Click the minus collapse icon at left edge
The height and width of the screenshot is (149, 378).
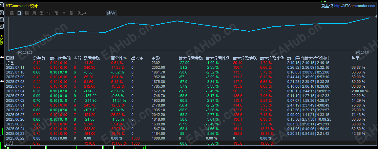point(1,5)
